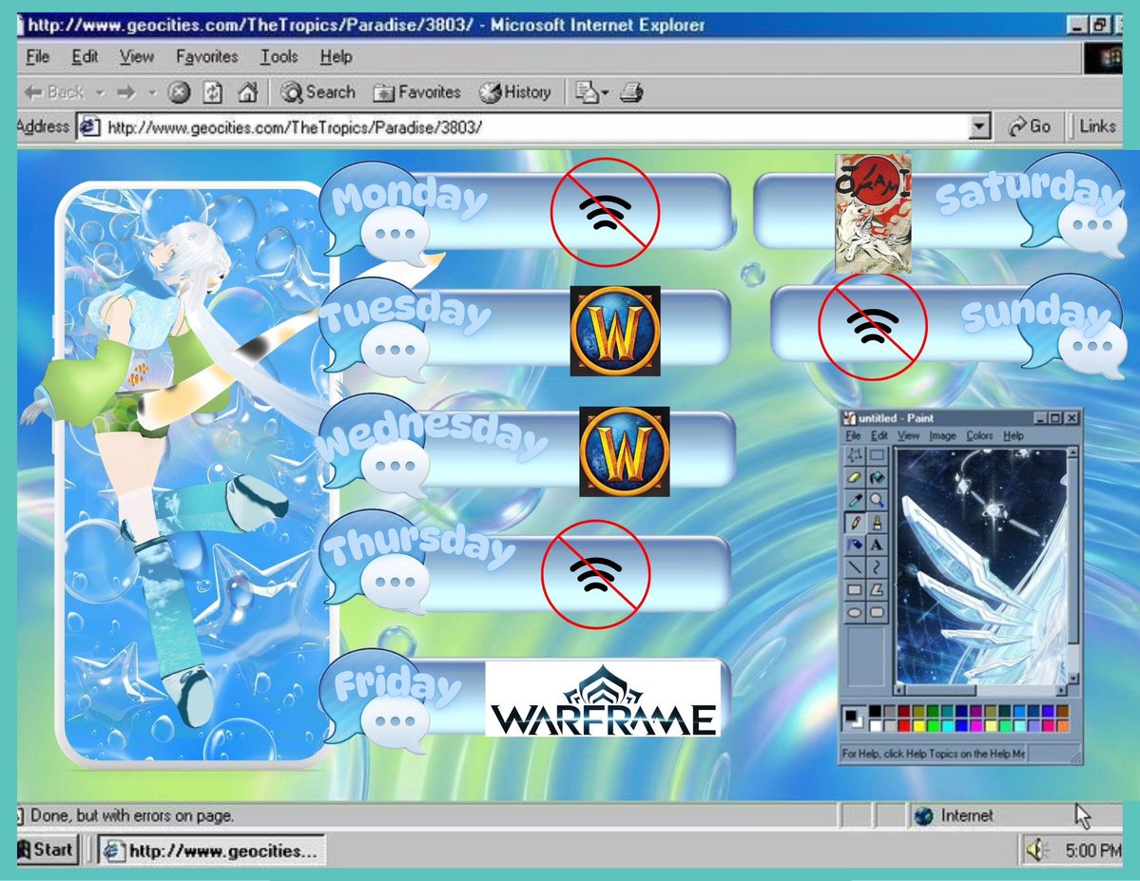The width and height of the screenshot is (1140, 881).
Task: Select the Free-Form Select tool in Paint
Action: coord(854,455)
